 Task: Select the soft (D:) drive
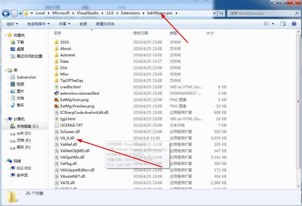tap(23, 133)
